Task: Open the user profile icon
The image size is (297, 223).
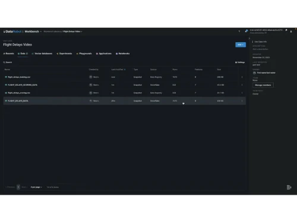Action: 291,32
